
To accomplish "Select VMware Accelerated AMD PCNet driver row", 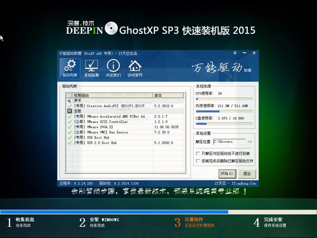I will tap(111, 116).
